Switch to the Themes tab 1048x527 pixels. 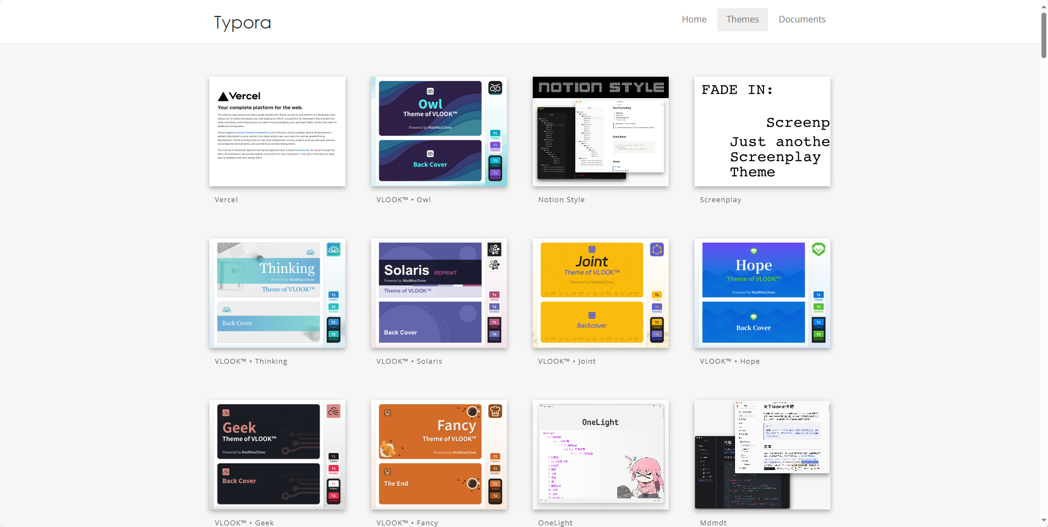tap(742, 19)
